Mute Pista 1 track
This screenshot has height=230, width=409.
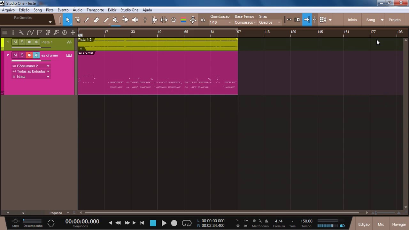pyautogui.click(x=15, y=42)
